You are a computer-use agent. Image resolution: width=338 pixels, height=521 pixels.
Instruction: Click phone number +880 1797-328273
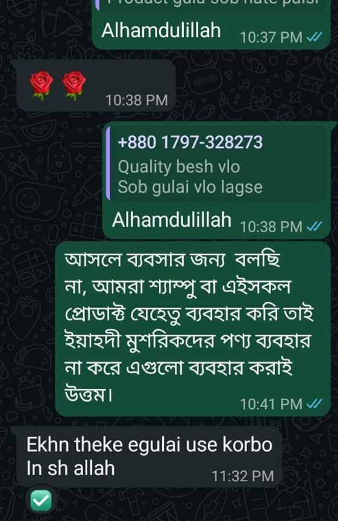coord(190,142)
